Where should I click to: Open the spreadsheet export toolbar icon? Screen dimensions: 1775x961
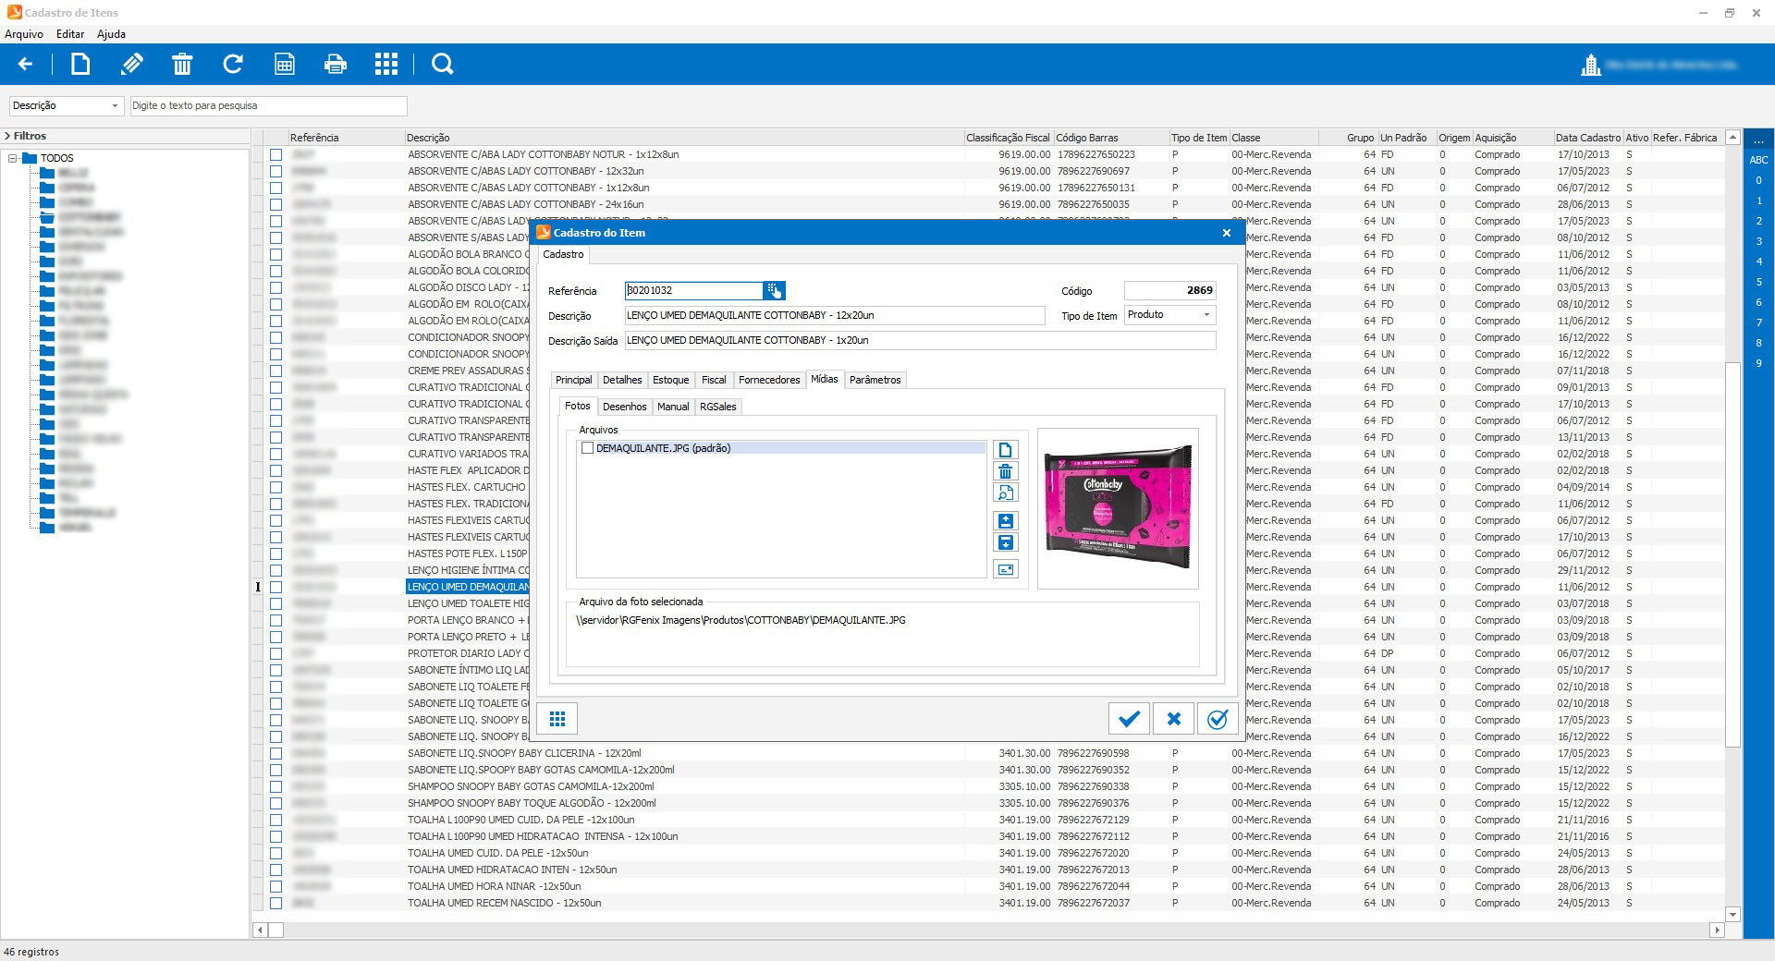[x=285, y=64]
